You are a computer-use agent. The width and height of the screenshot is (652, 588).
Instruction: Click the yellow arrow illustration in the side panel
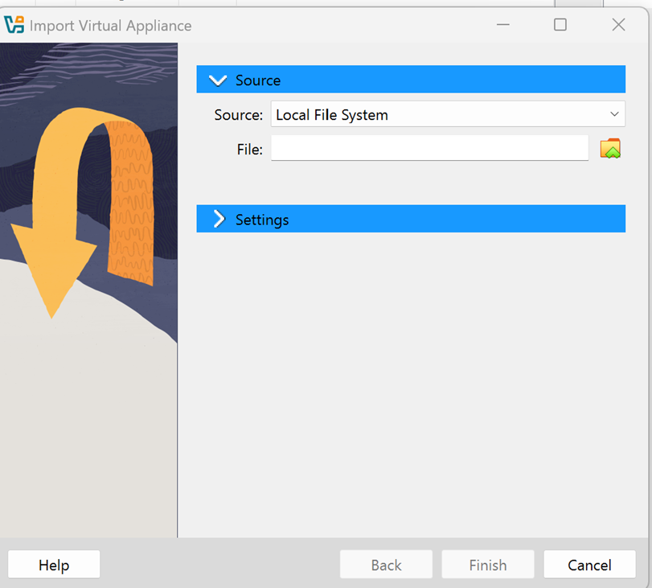coord(52,241)
